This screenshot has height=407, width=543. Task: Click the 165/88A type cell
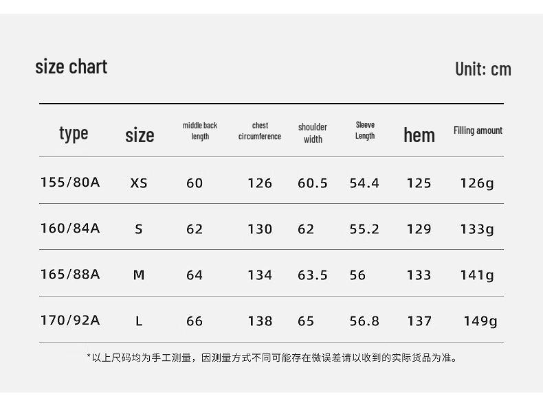[x=70, y=274]
